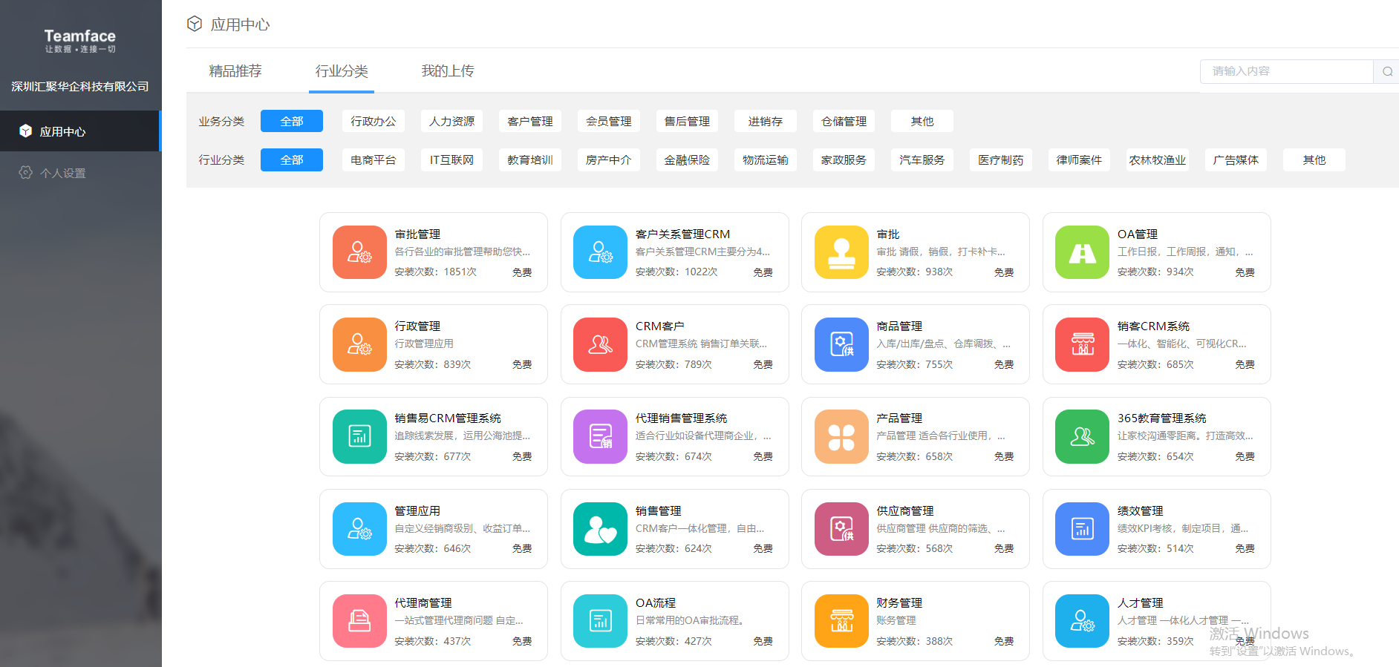This screenshot has height=667, width=1399.
Task: Click the pink 代理商管理 app icon
Action: (359, 621)
